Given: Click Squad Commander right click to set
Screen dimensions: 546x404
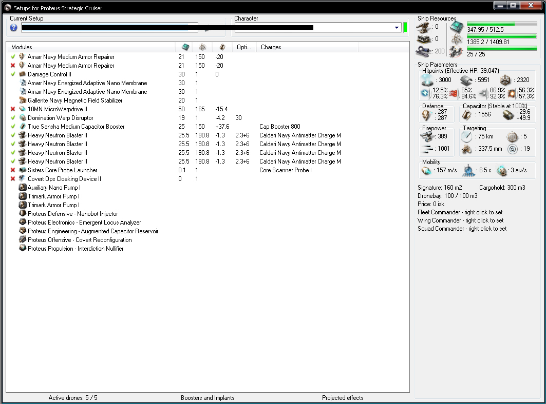Looking at the screenshot, I should pyautogui.click(x=462, y=229).
